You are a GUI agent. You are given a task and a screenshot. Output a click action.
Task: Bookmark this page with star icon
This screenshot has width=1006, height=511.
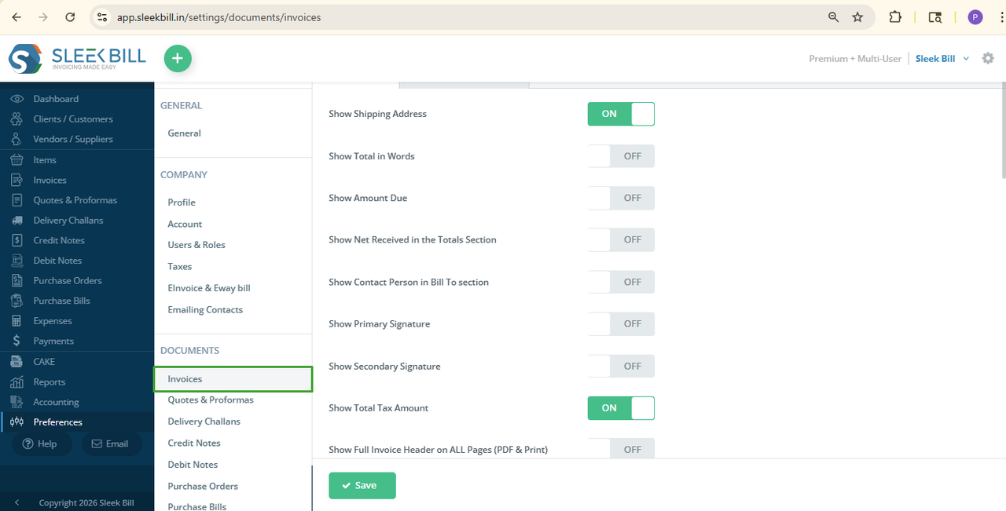point(857,17)
